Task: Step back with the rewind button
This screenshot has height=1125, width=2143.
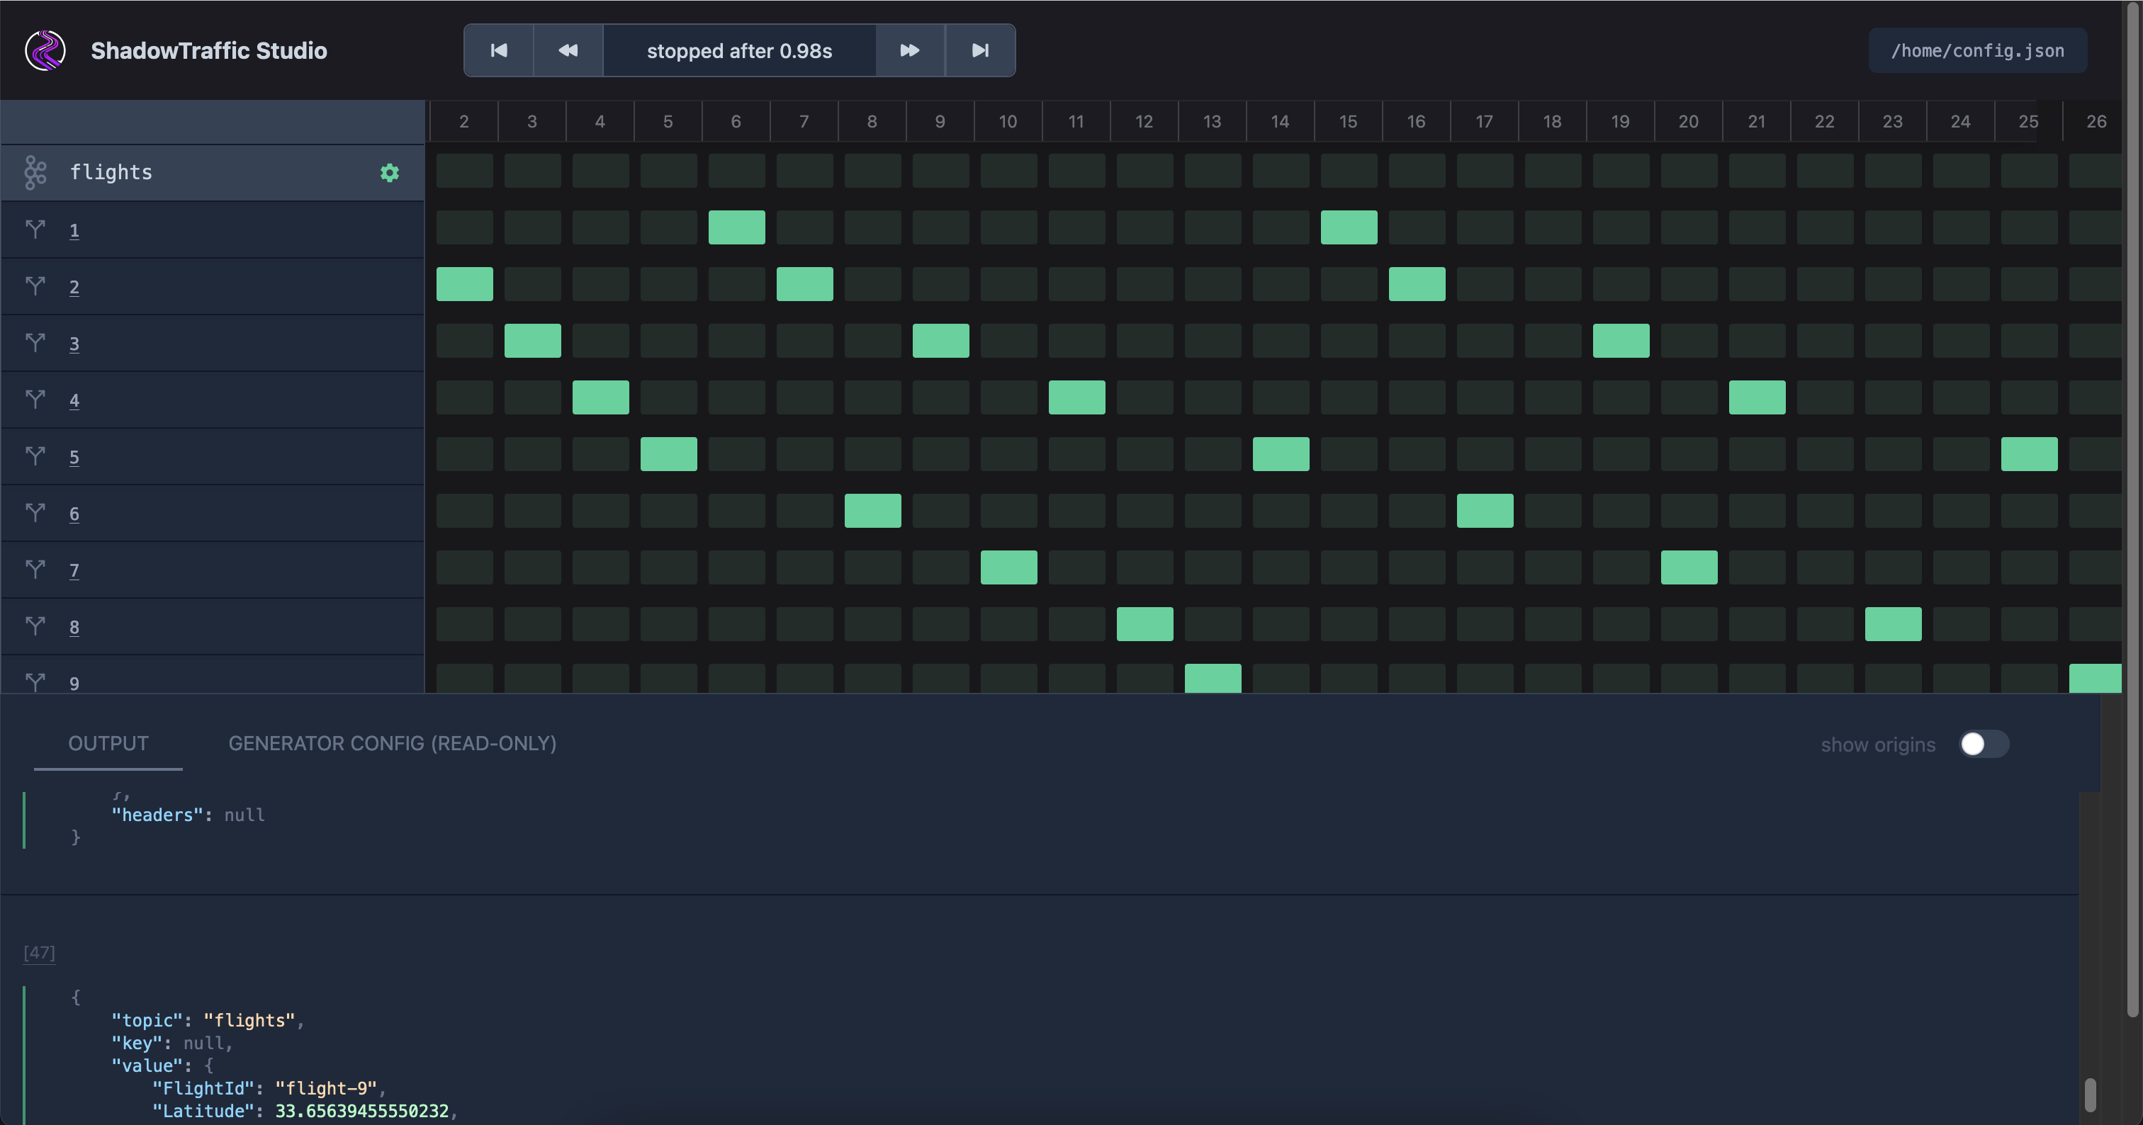Action: point(568,51)
